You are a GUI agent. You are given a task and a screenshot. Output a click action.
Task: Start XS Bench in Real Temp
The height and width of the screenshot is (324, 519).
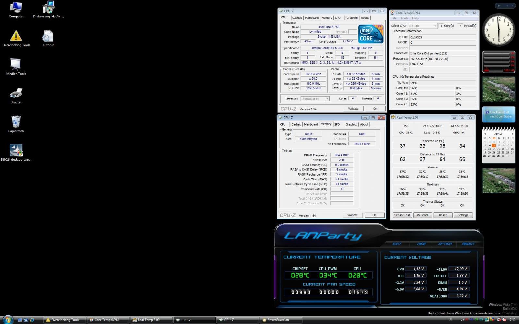click(x=422, y=215)
